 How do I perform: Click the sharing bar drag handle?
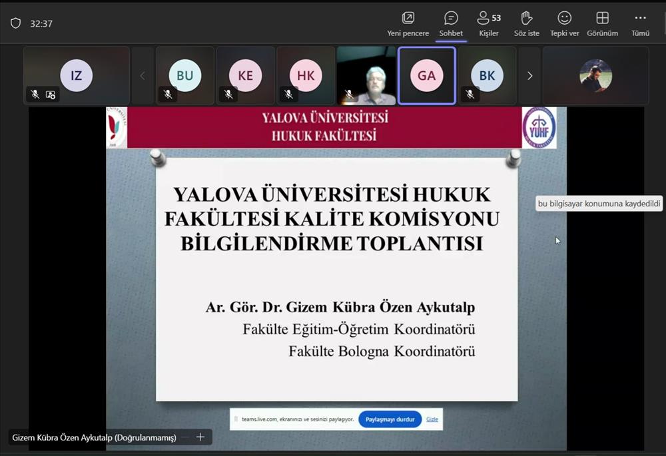(236, 419)
